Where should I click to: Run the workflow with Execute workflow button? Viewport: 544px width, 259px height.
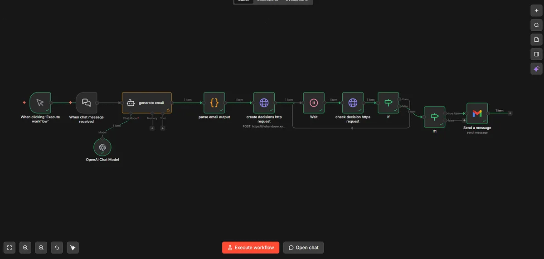tap(251, 247)
